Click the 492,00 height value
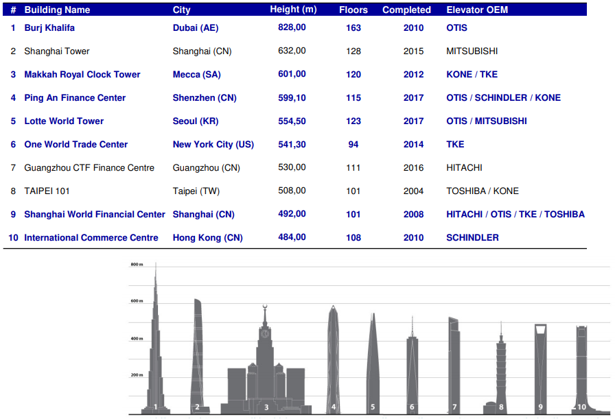This screenshot has width=615, height=419. coord(292,214)
